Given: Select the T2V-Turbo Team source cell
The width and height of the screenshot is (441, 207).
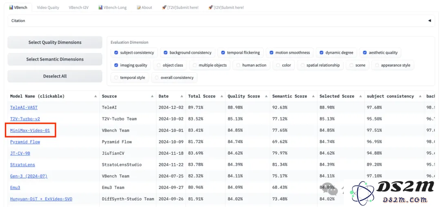Looking at the screenshot, I should coord(128,119).
